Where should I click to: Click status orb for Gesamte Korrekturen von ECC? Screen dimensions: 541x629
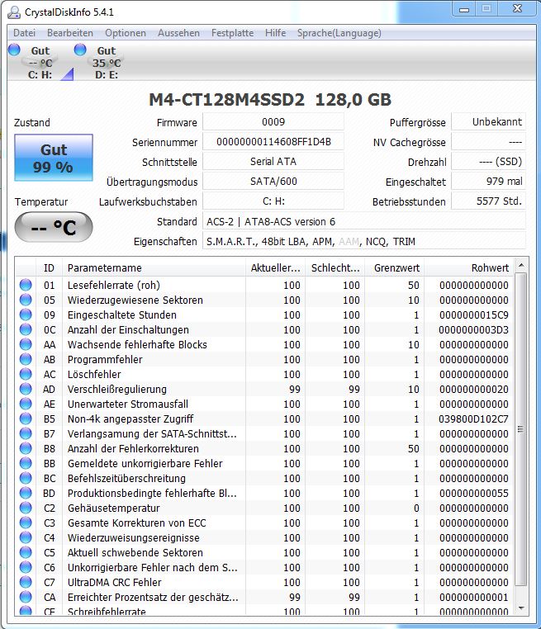(x=26, y=523)
